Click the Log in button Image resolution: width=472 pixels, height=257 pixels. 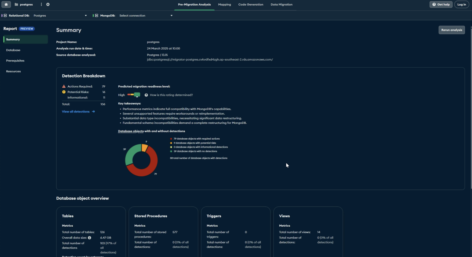461,5
